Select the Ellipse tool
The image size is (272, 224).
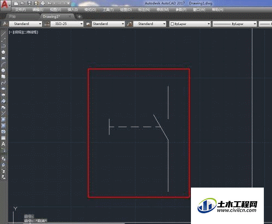pyautogui.click(x=3, y=89)
